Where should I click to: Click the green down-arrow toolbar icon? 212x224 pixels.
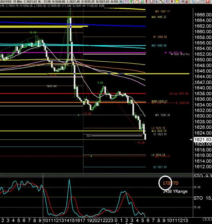click(x=131, y=1)
